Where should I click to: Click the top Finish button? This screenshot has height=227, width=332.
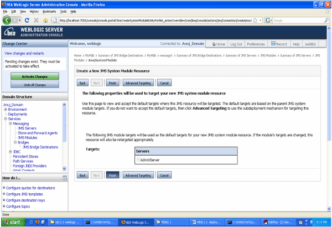coord(112,83)
